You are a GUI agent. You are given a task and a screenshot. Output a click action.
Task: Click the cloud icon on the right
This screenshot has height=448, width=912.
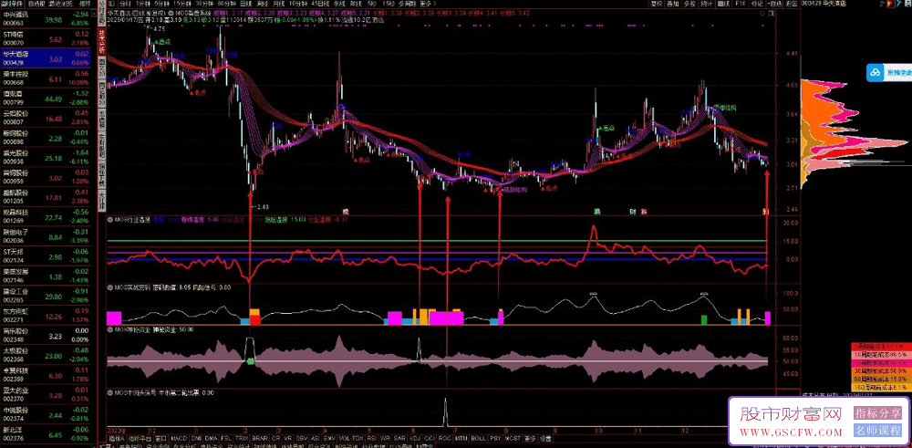coord(875,73)
